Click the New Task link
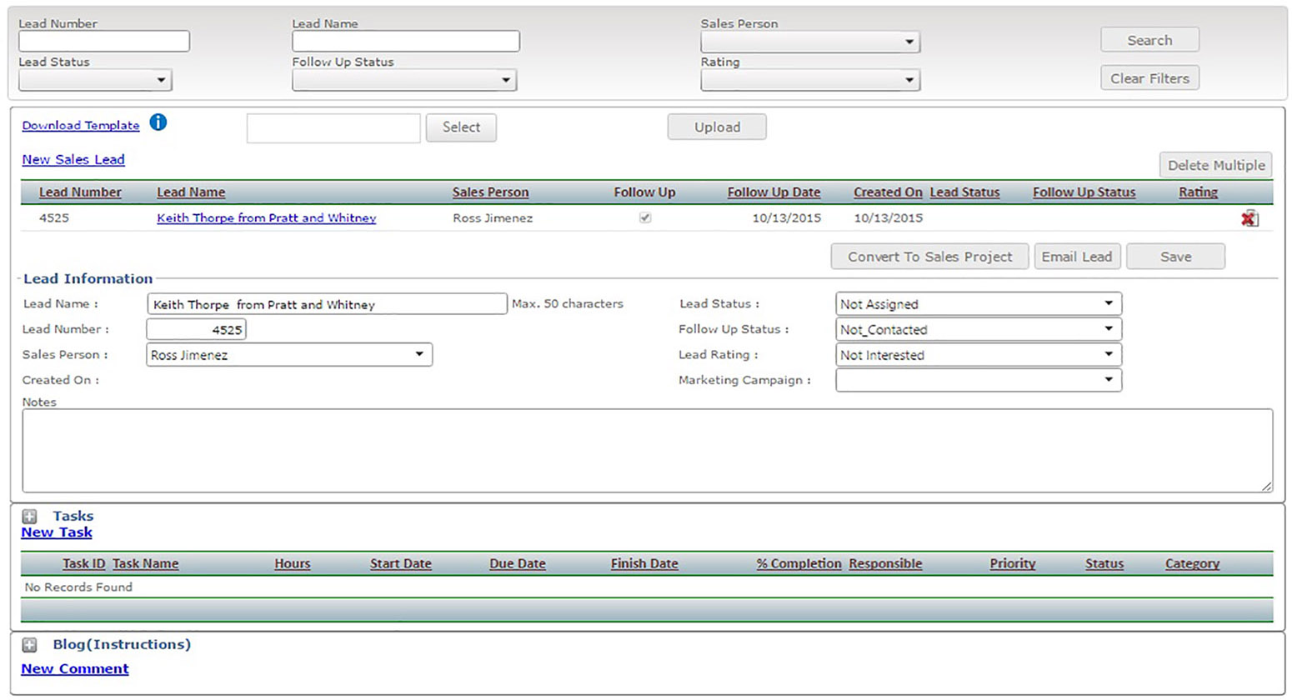The image size is (1292, 700). [x=57, y=532]
